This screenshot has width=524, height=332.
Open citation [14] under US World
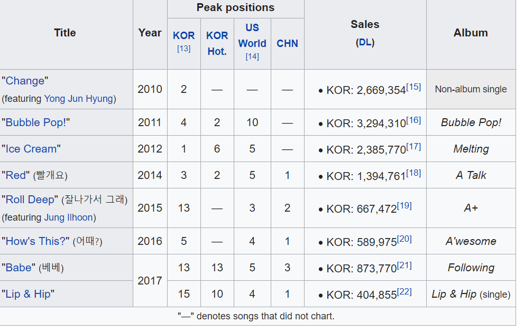click(x=252, y=56)
